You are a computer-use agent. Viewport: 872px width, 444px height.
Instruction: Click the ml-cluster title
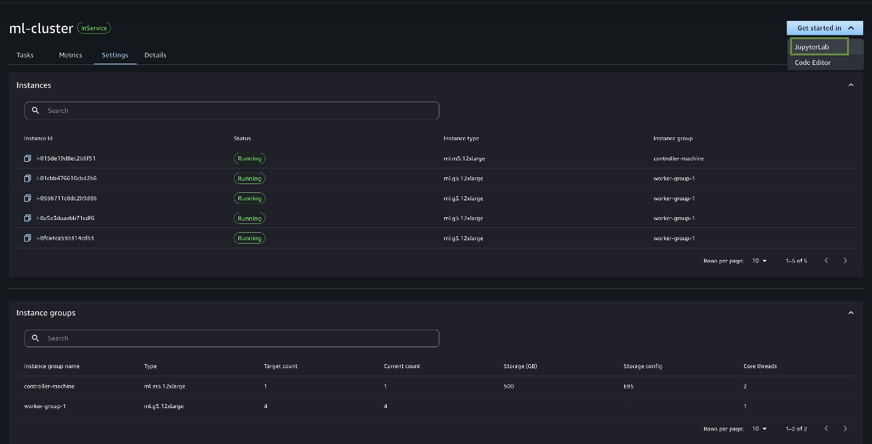pyautogui.click(x=41, y=28)
